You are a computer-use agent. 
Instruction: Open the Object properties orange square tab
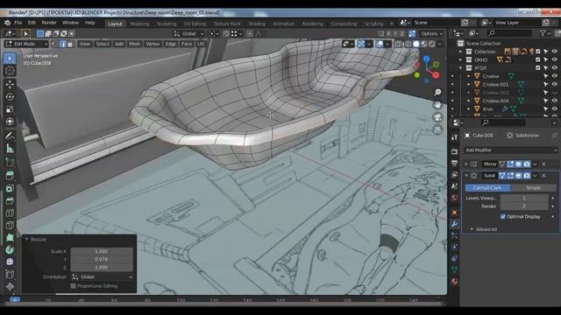click(454, 213)
